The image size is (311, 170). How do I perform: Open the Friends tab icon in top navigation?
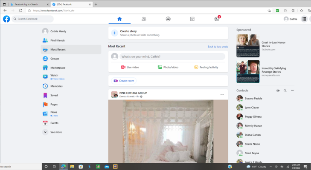tap(144, 19)
